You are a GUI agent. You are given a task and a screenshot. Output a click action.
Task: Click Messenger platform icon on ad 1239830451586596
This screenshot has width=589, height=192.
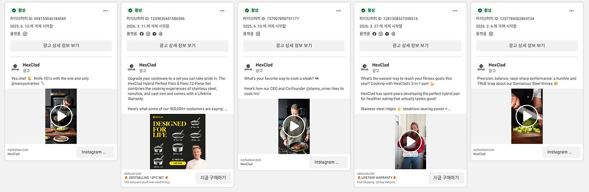click(155, 34)
